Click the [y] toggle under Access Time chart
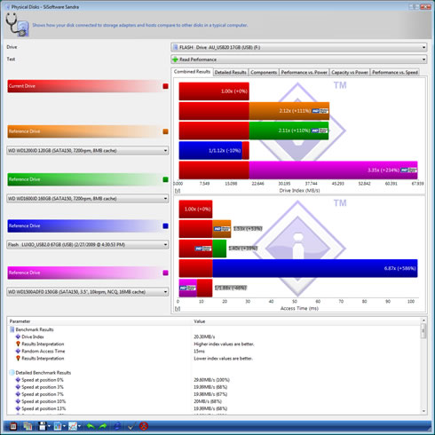This screenshot has height=435, width=435. coord(178,308)
